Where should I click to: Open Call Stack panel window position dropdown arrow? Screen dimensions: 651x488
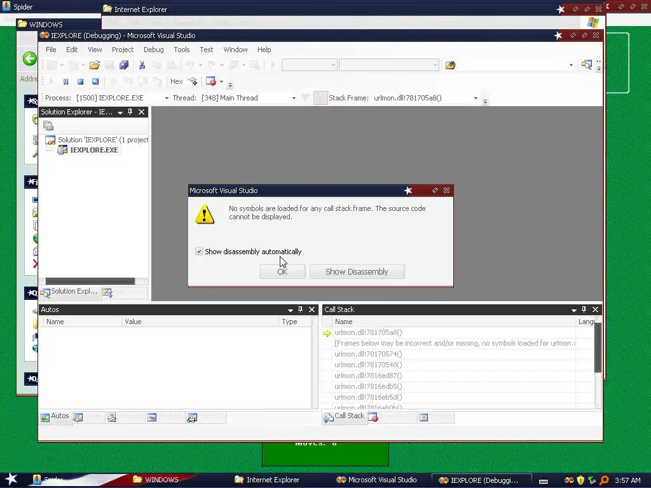click(574, 310)
